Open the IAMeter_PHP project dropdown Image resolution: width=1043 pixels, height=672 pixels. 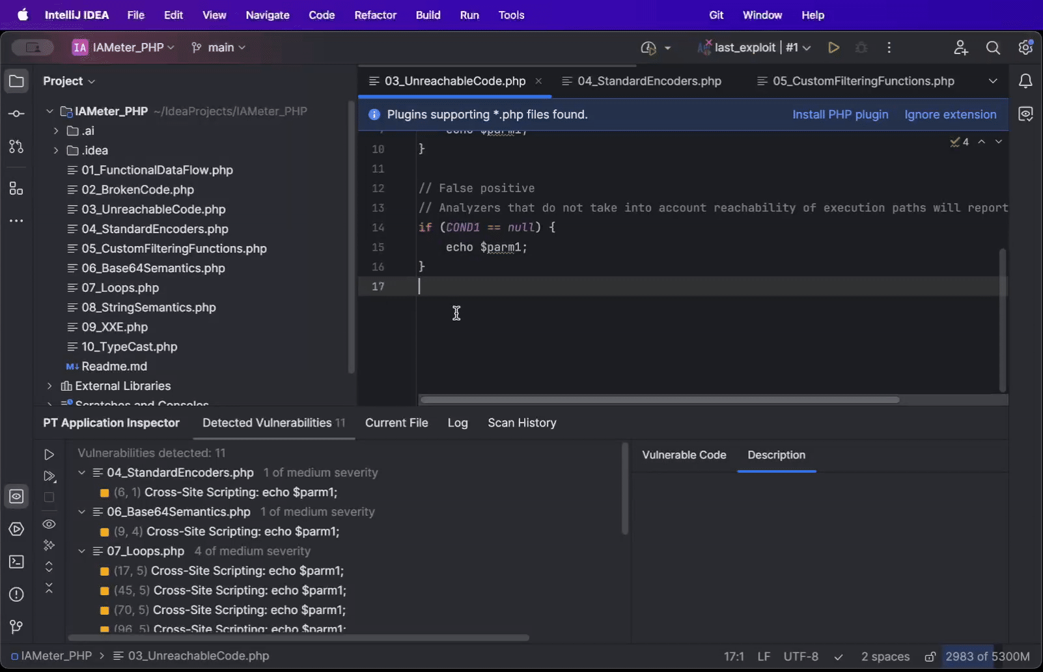pyautogui.click(x=123, y=47)
